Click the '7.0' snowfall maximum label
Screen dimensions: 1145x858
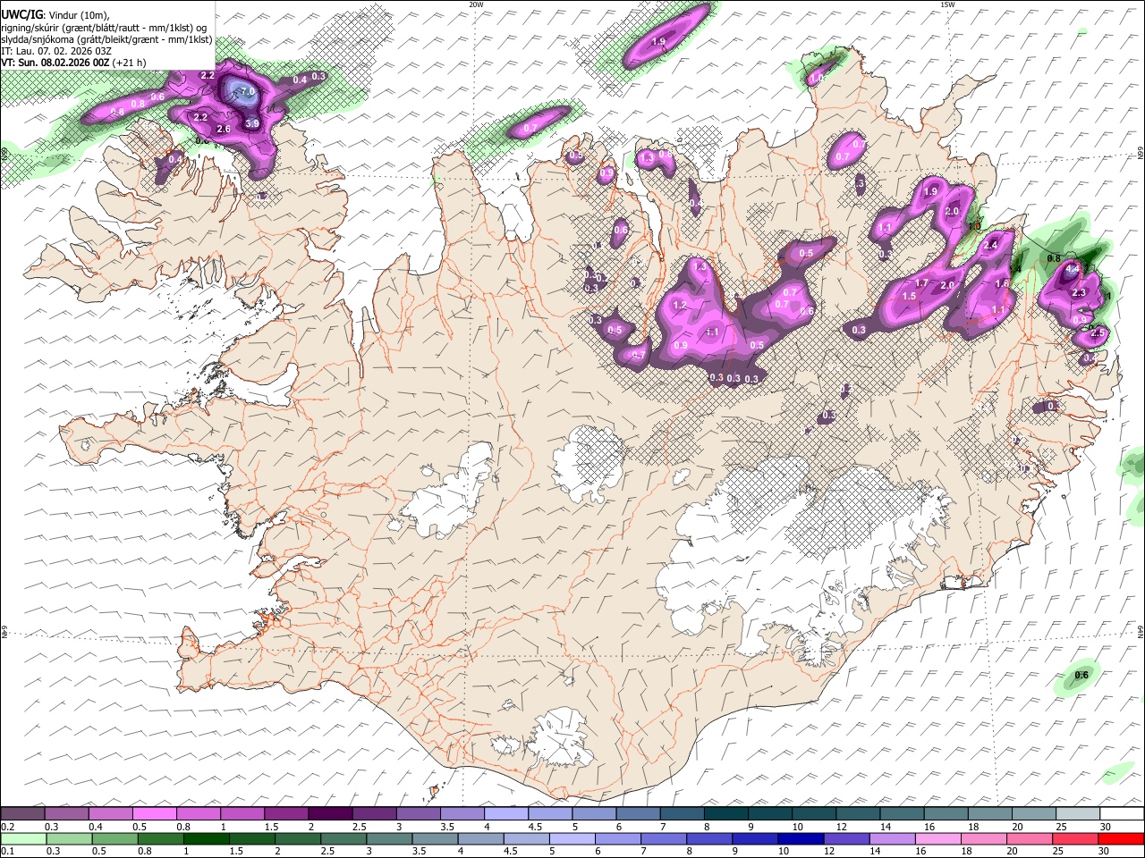coord(248,92)
